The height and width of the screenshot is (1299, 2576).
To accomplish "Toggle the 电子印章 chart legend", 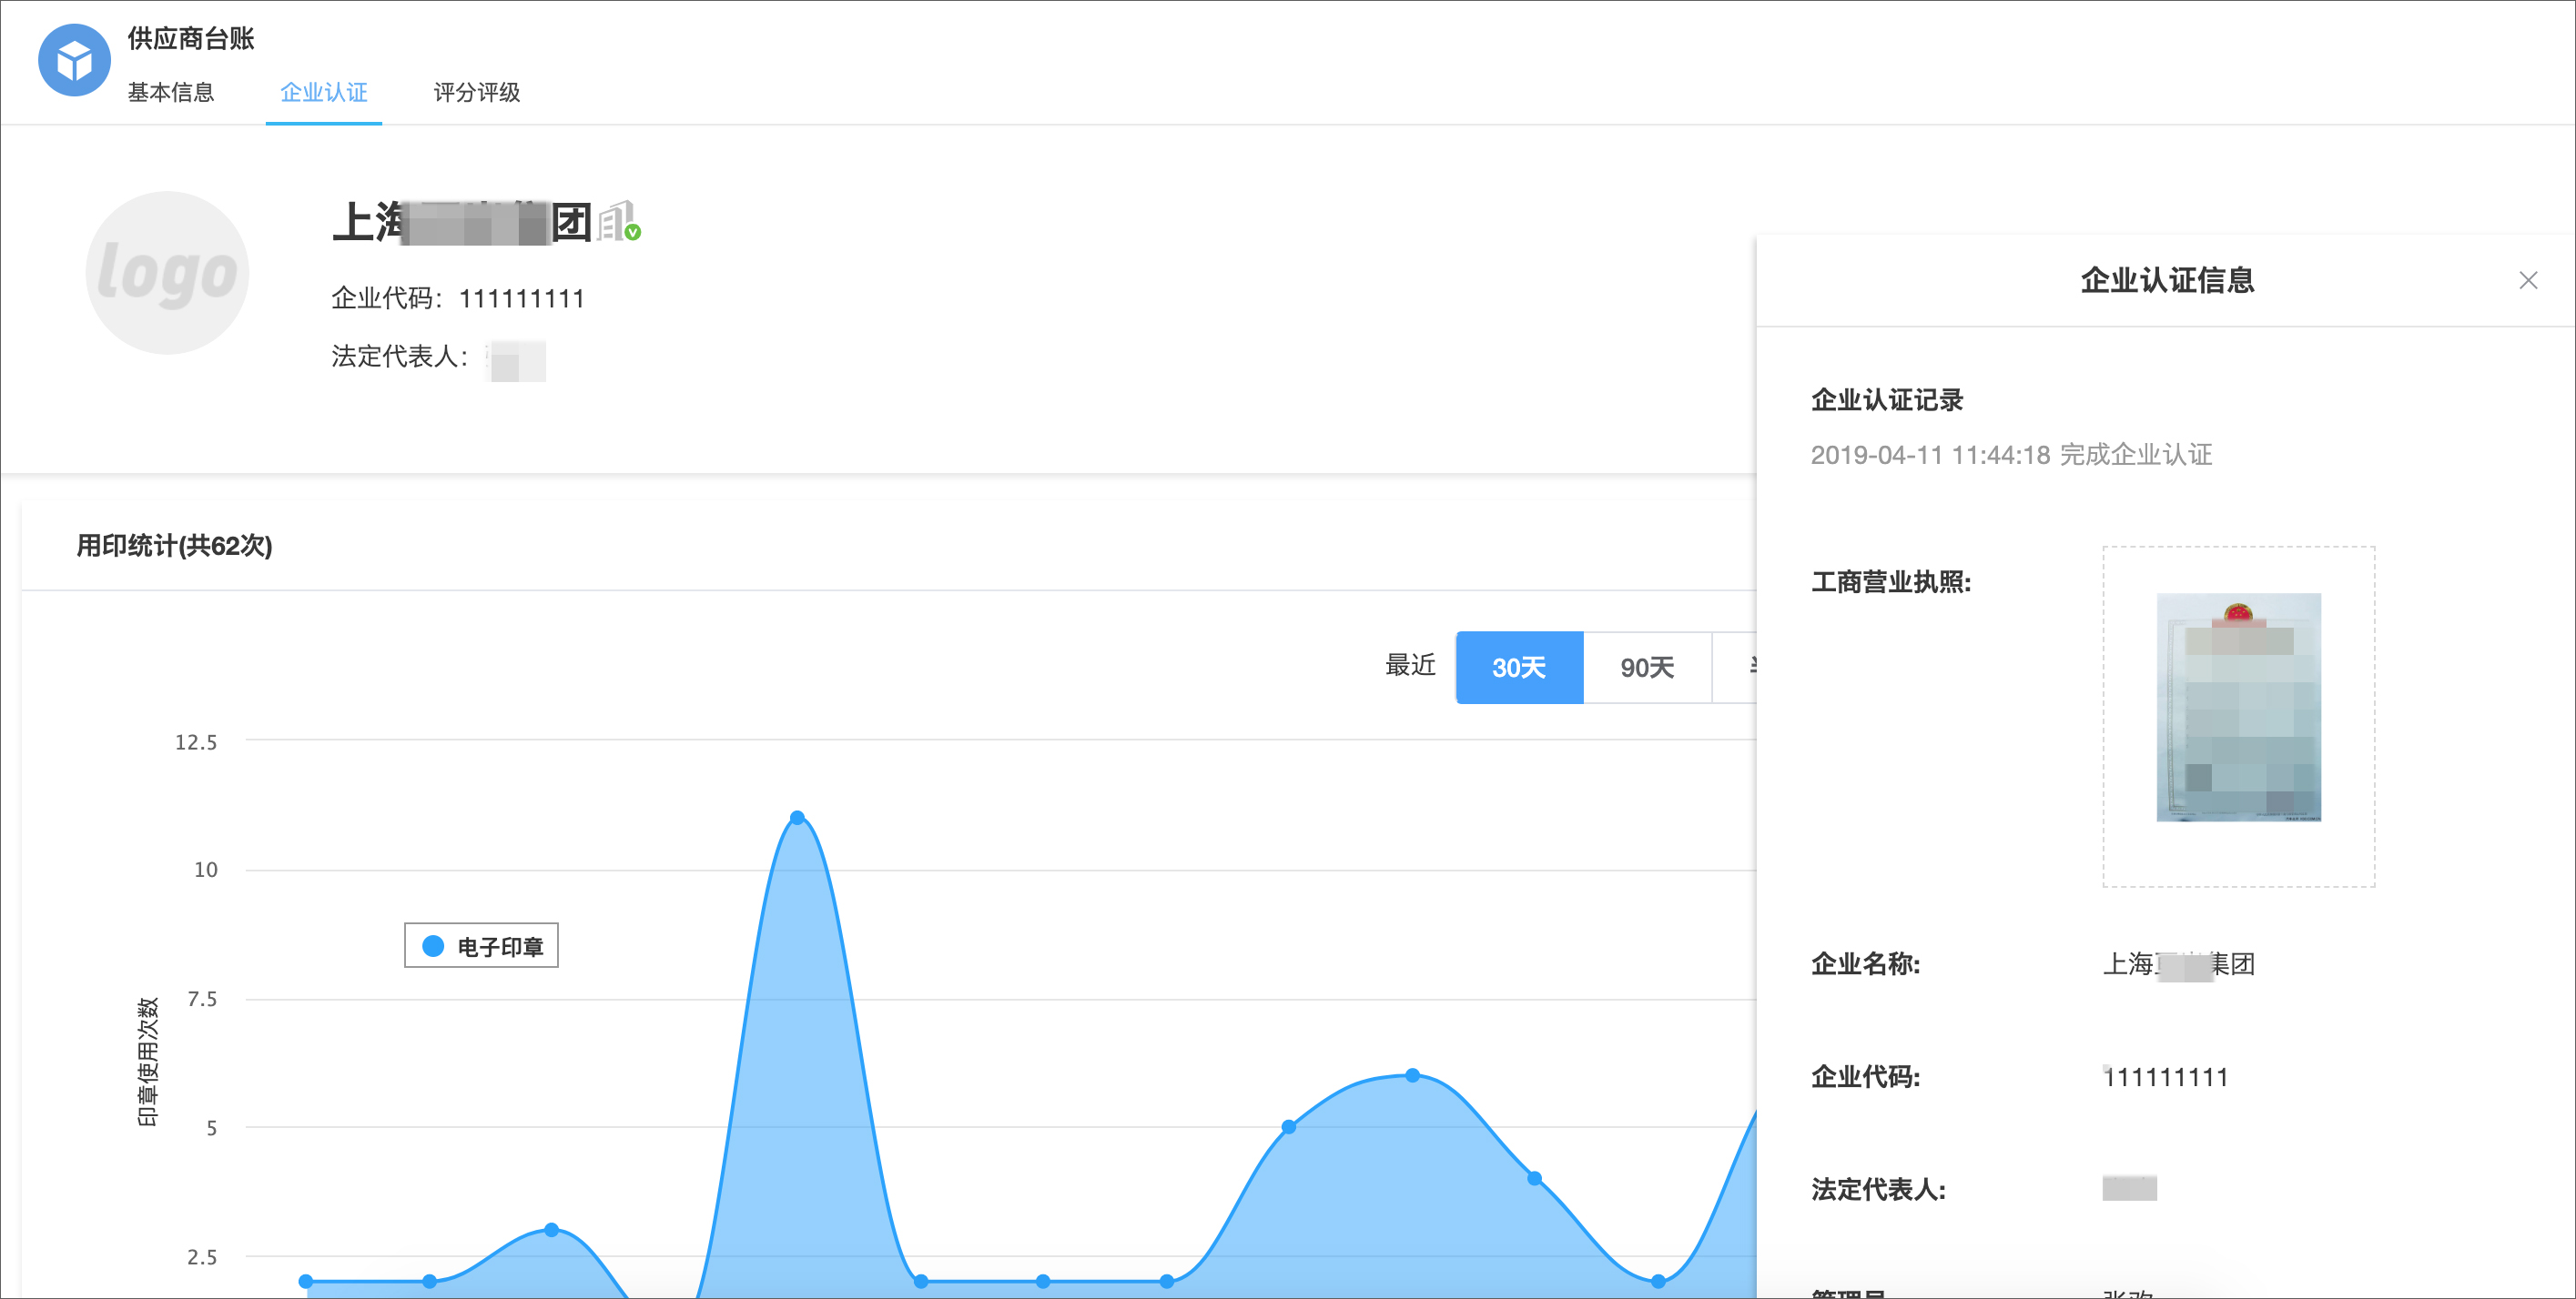I will click(x=482, y=945).
